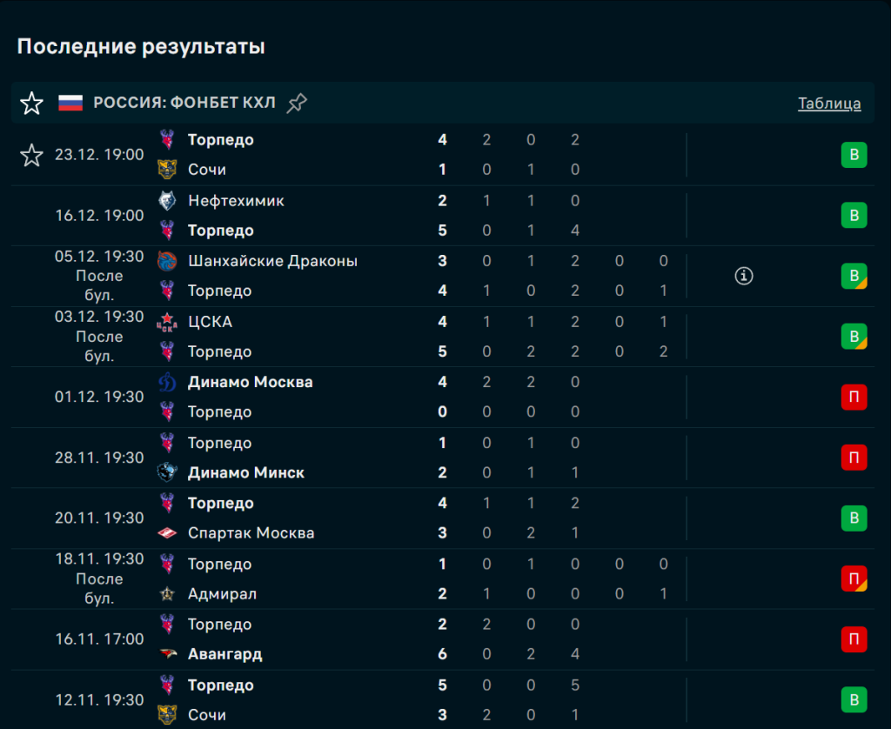Toggle favorite star for Россия Фонбет КХЛ league
891x729 pixels.
[x=31, y=104]
